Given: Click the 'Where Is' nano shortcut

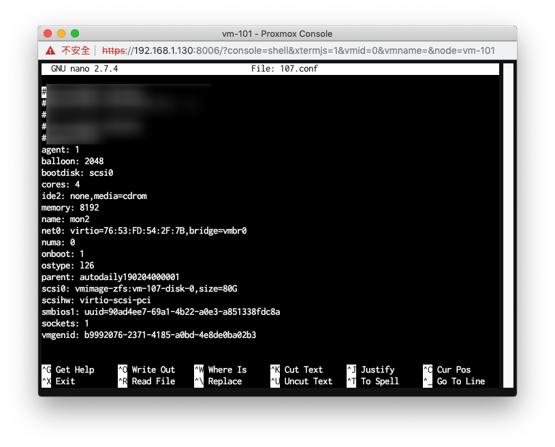Looking at the screenshot, I should (221, 370).
